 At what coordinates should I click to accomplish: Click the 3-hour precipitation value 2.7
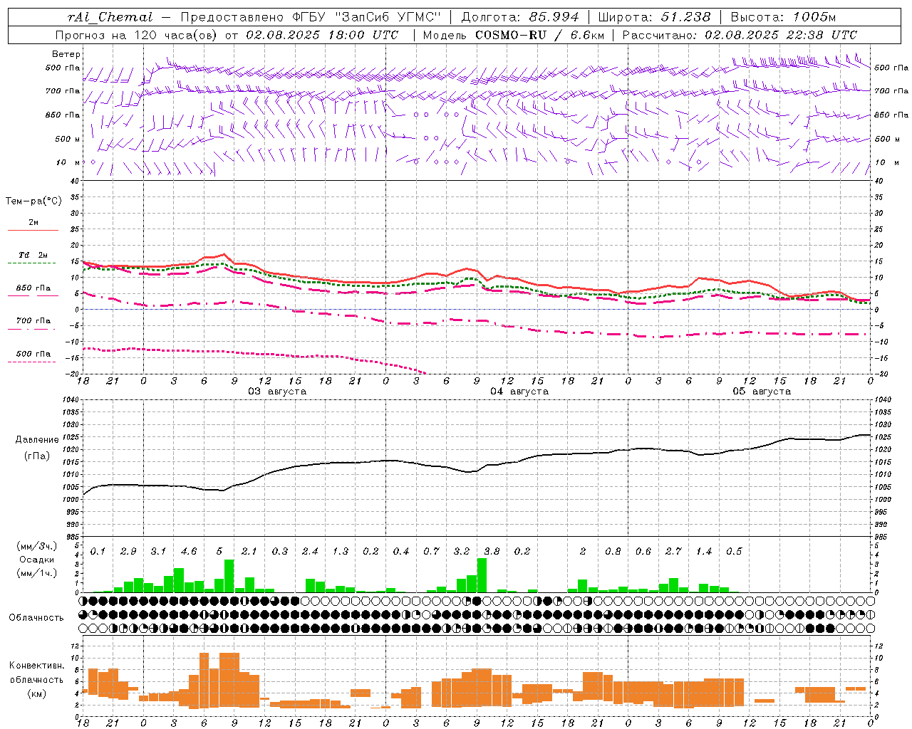(673, 552)
